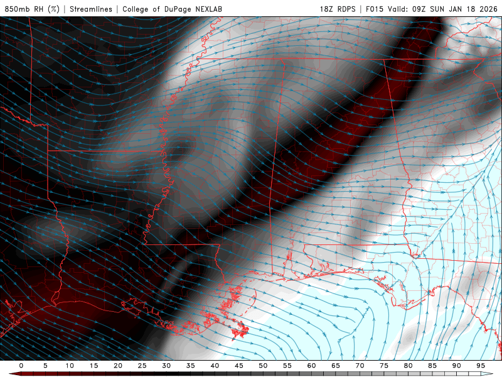Click the colorbar value 0
The height and width of the screenshot is (377, 502).
point(21,366)
